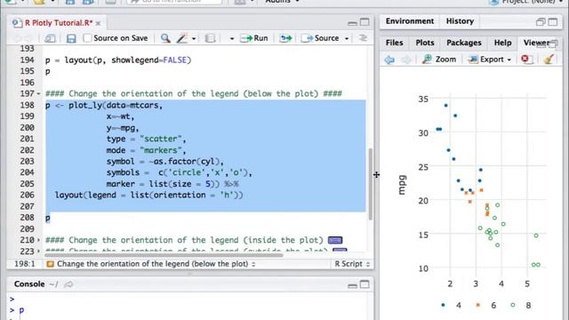Click the save document icon in editor toolbar
This screenshot has height=320, width=569.
tap(71, 38)
